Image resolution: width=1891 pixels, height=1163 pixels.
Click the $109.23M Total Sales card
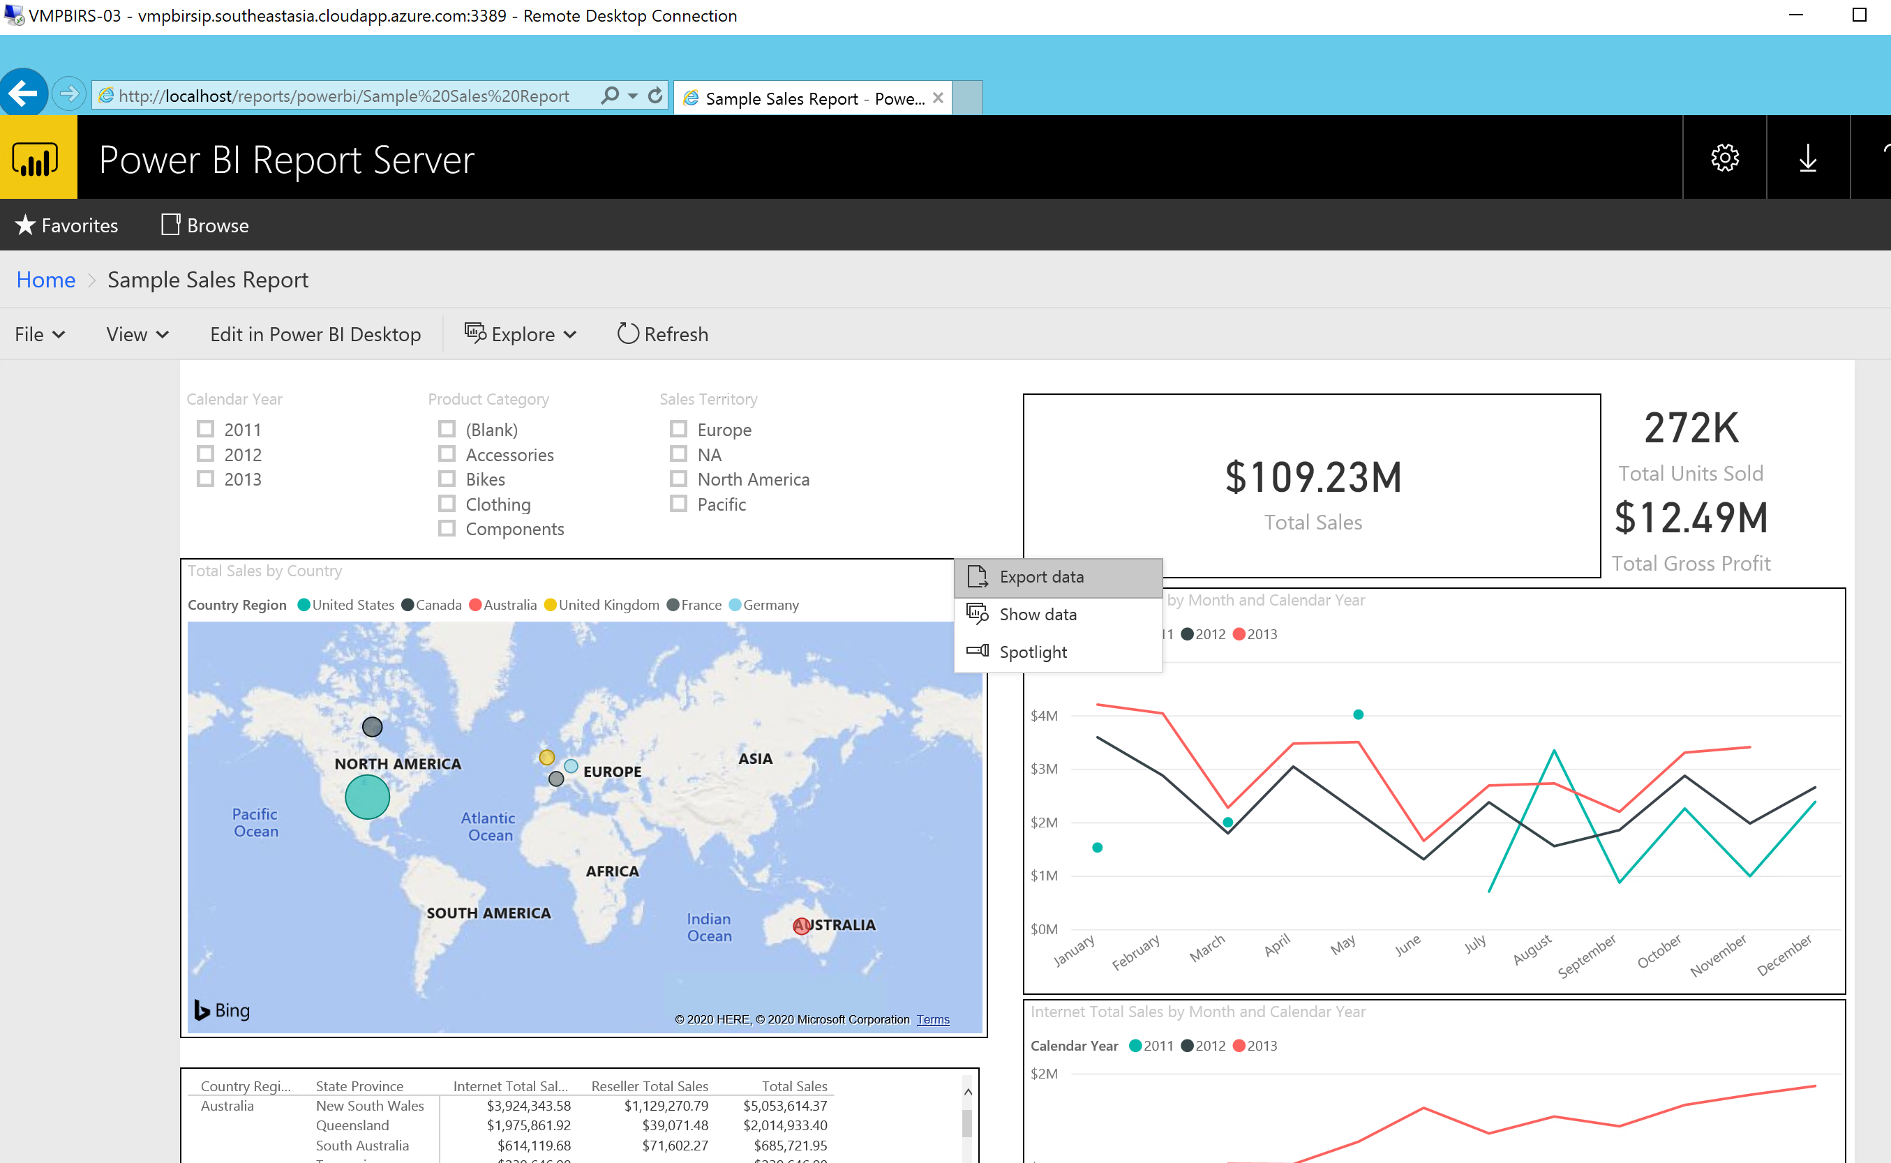pos(1313,486)
